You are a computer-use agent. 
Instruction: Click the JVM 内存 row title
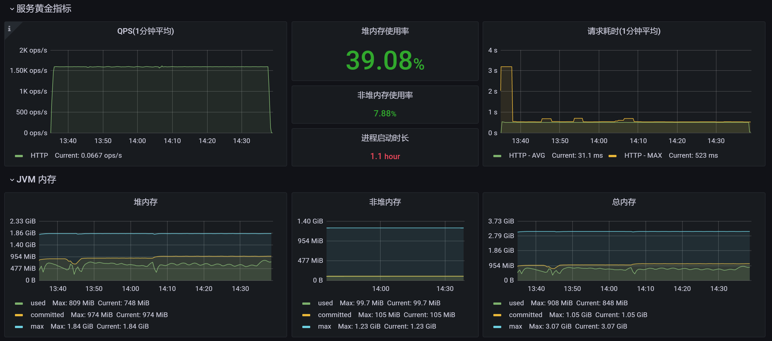coord(36,179)
